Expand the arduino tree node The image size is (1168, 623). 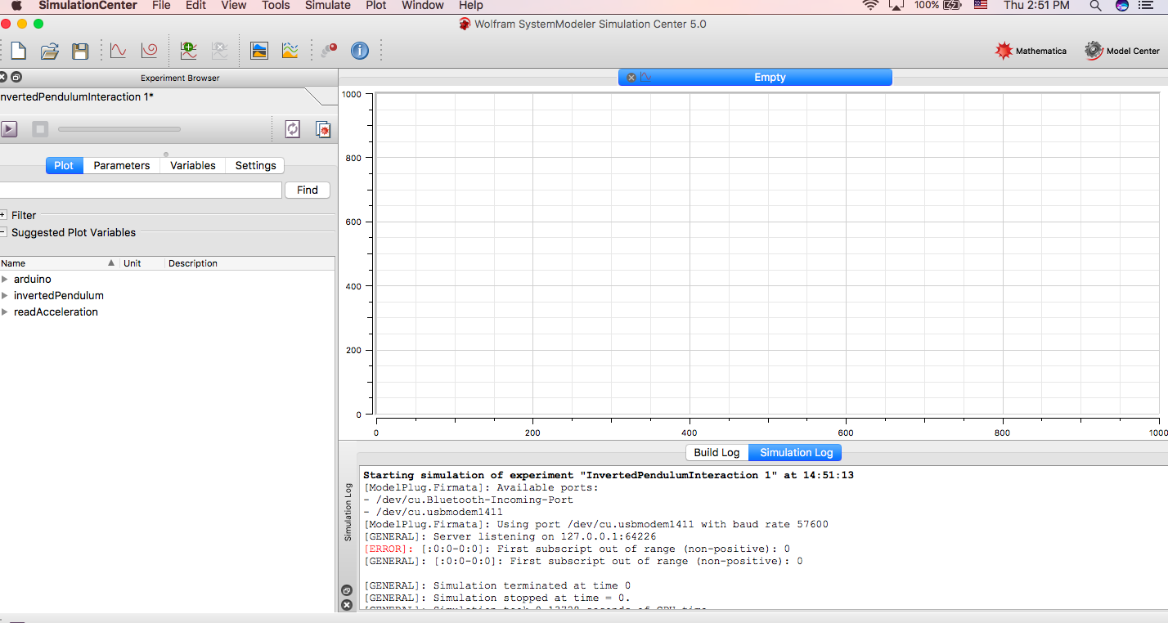pyautogui.click(x=5, y=279)
